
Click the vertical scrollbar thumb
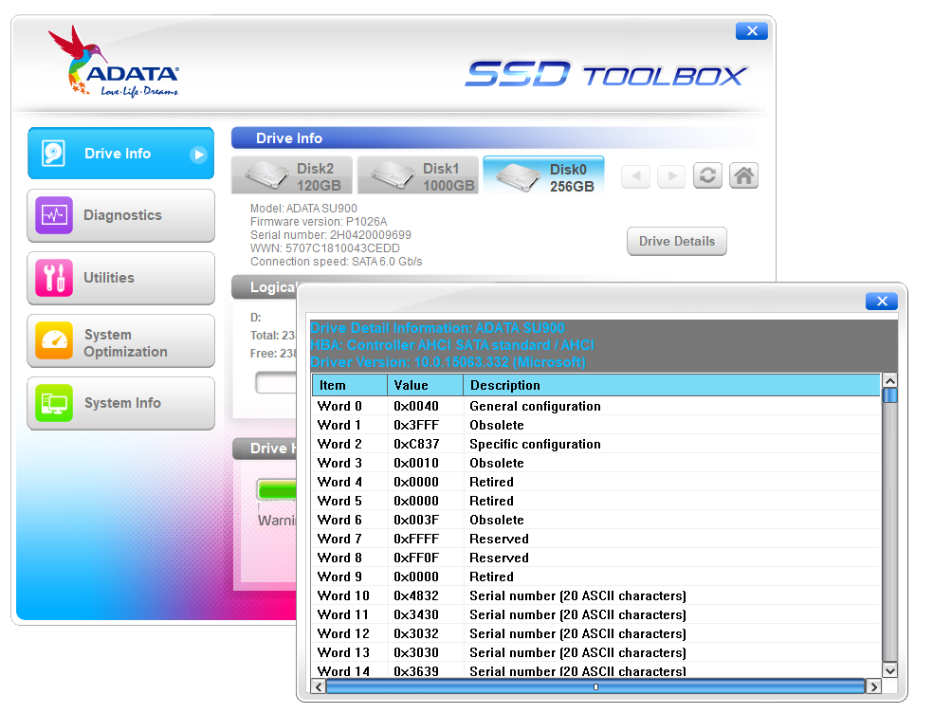click(890, 395)
